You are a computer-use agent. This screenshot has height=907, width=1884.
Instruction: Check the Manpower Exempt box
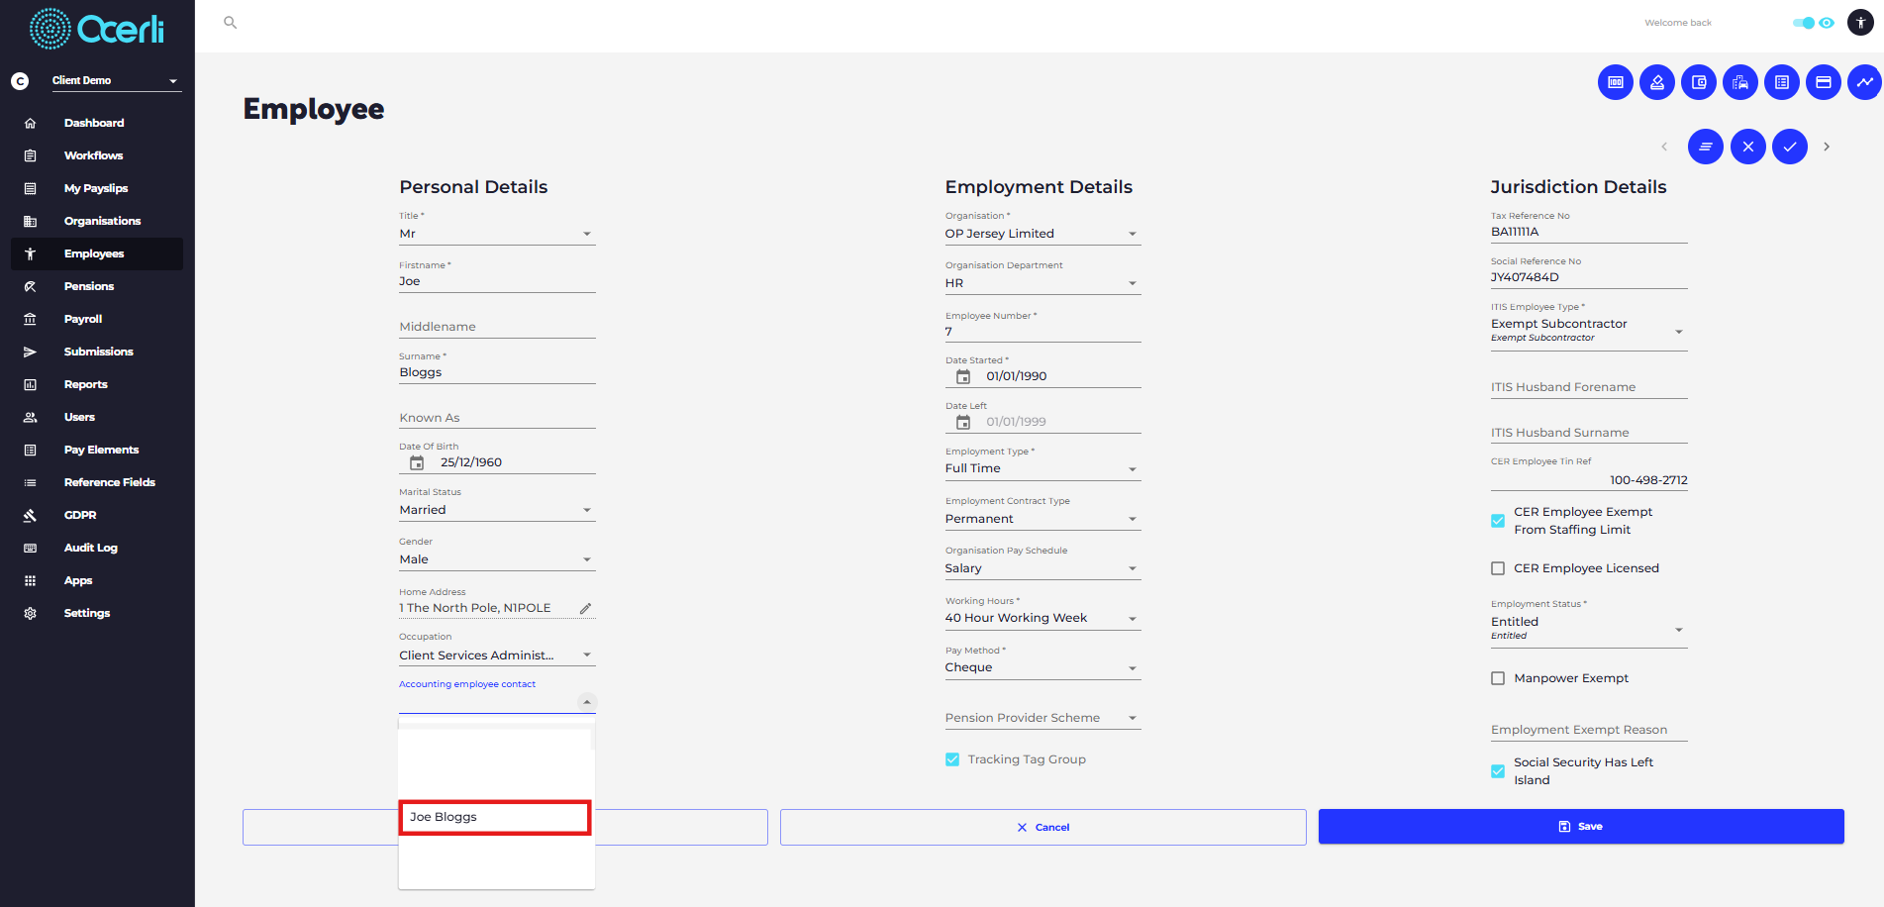[x=1498, y=678]
